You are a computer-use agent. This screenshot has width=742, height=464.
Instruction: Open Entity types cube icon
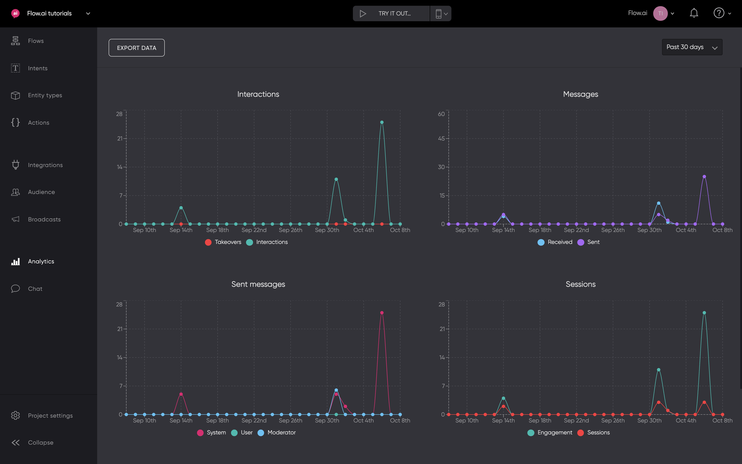[15, 95]
